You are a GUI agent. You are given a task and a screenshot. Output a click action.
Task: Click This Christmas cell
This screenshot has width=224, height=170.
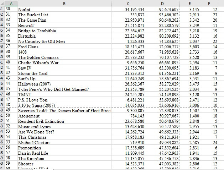[x=64, y=137]
